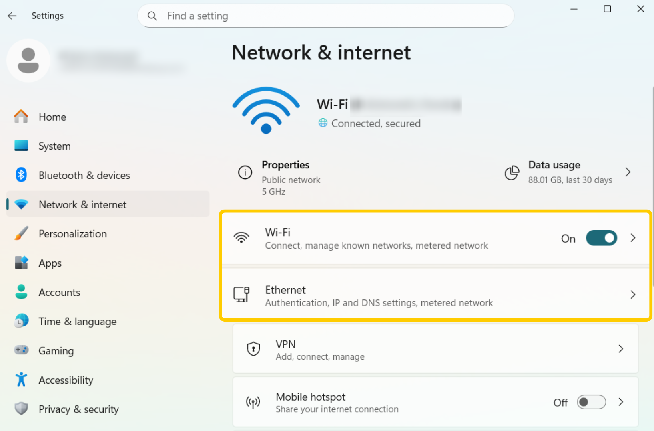Go back using the arrow button
The width and height of the screenshot is (654, 431).
12,16
